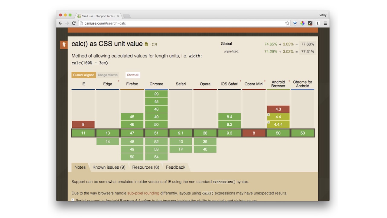Image resolution: width=387 pixels, height=218 pixels.
Task: Click the browser forward arrow
Action: (x=67, y=23)
